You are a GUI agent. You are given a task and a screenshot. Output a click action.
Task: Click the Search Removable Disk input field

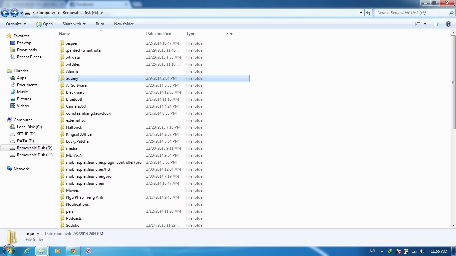[x=412, y=13]
